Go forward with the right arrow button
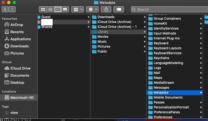The height and width of the screenshot is (121, 208). pyautogui.click(x=12, y=9)
